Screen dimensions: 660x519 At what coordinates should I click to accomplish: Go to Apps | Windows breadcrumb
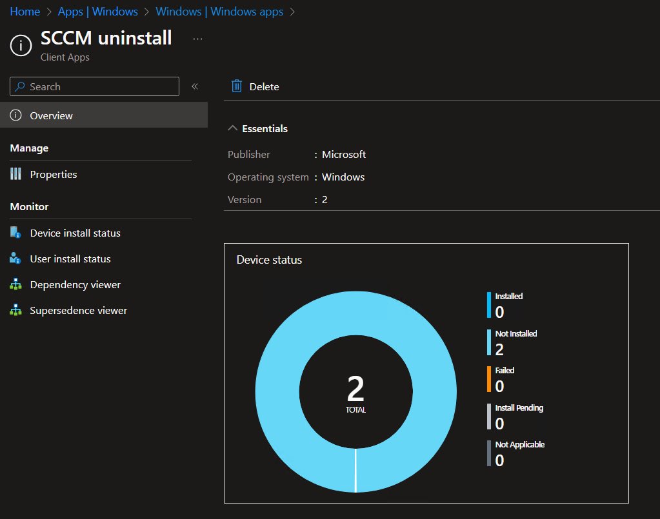(x=97, y=12)
